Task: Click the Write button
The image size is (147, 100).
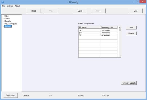Action: click(51, 11)
